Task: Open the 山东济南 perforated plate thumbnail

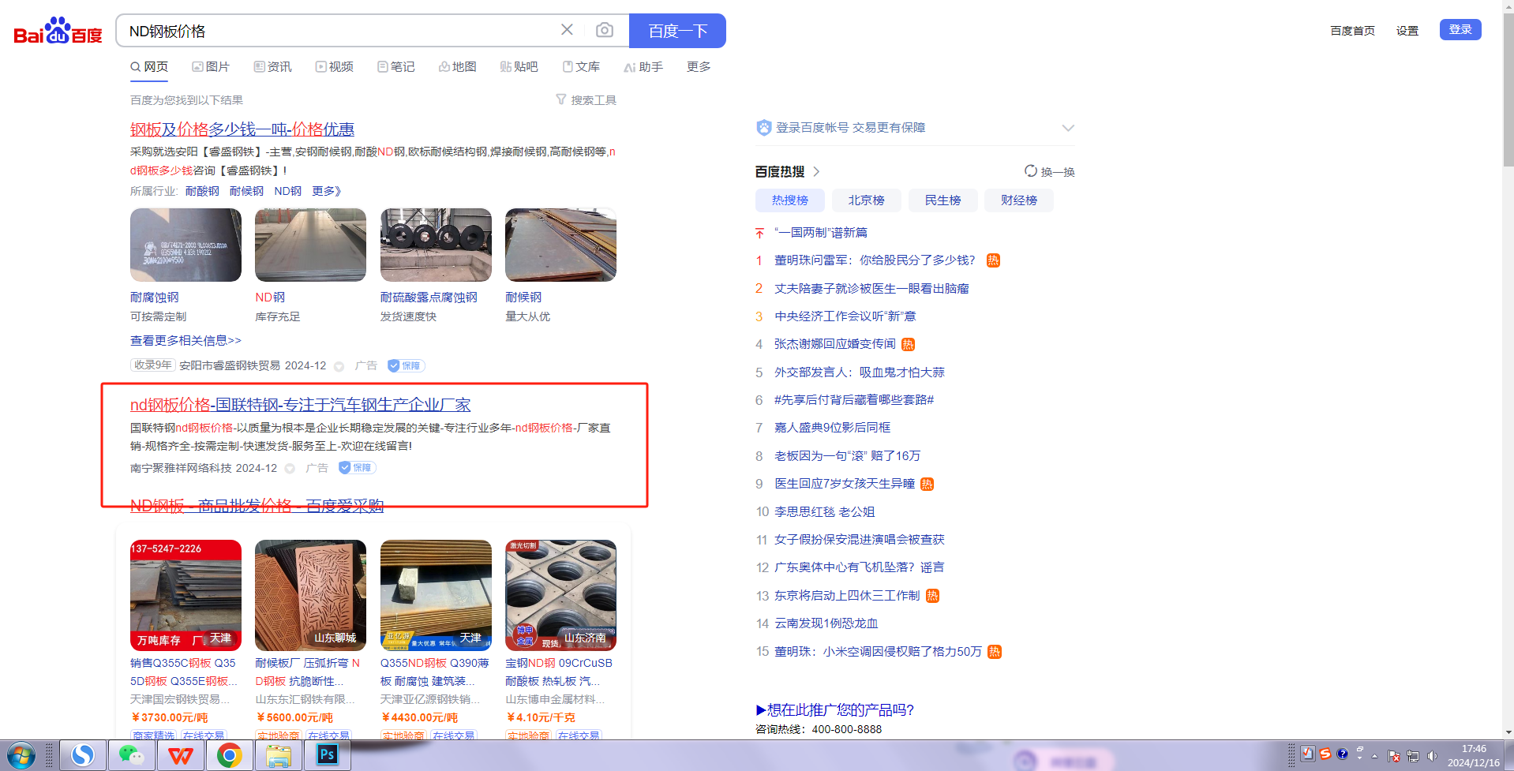Action: 560,595
